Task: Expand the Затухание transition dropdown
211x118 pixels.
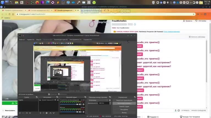Action: 98,100
